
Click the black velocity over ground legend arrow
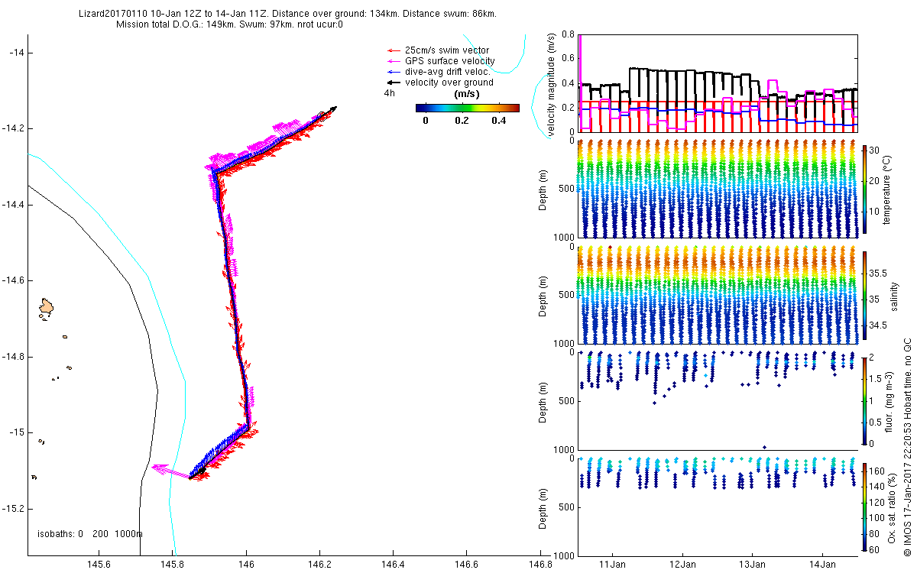click(x=394, y=83)
